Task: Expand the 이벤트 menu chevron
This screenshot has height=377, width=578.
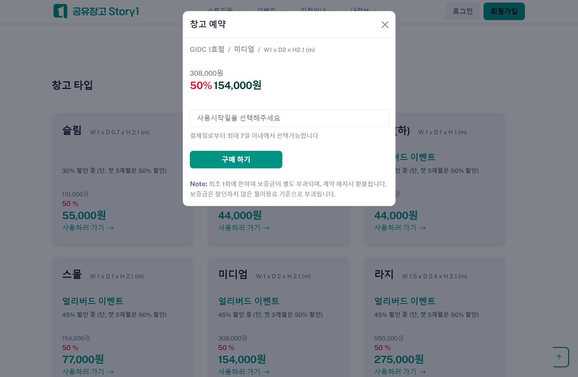Action: (283, 10)
